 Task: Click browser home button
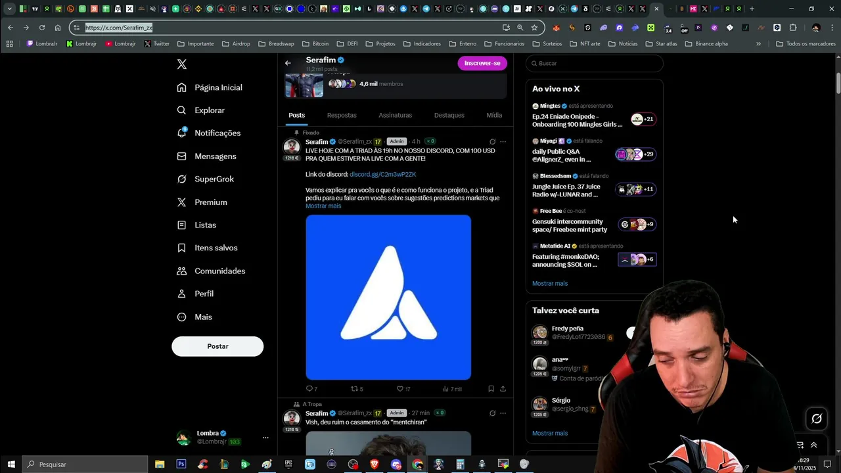(58, 28)
